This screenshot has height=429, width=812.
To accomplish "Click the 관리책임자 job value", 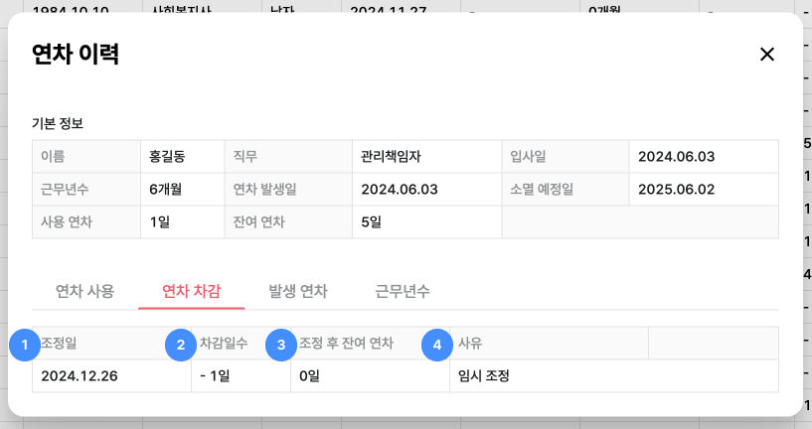I will click(394, 157).
